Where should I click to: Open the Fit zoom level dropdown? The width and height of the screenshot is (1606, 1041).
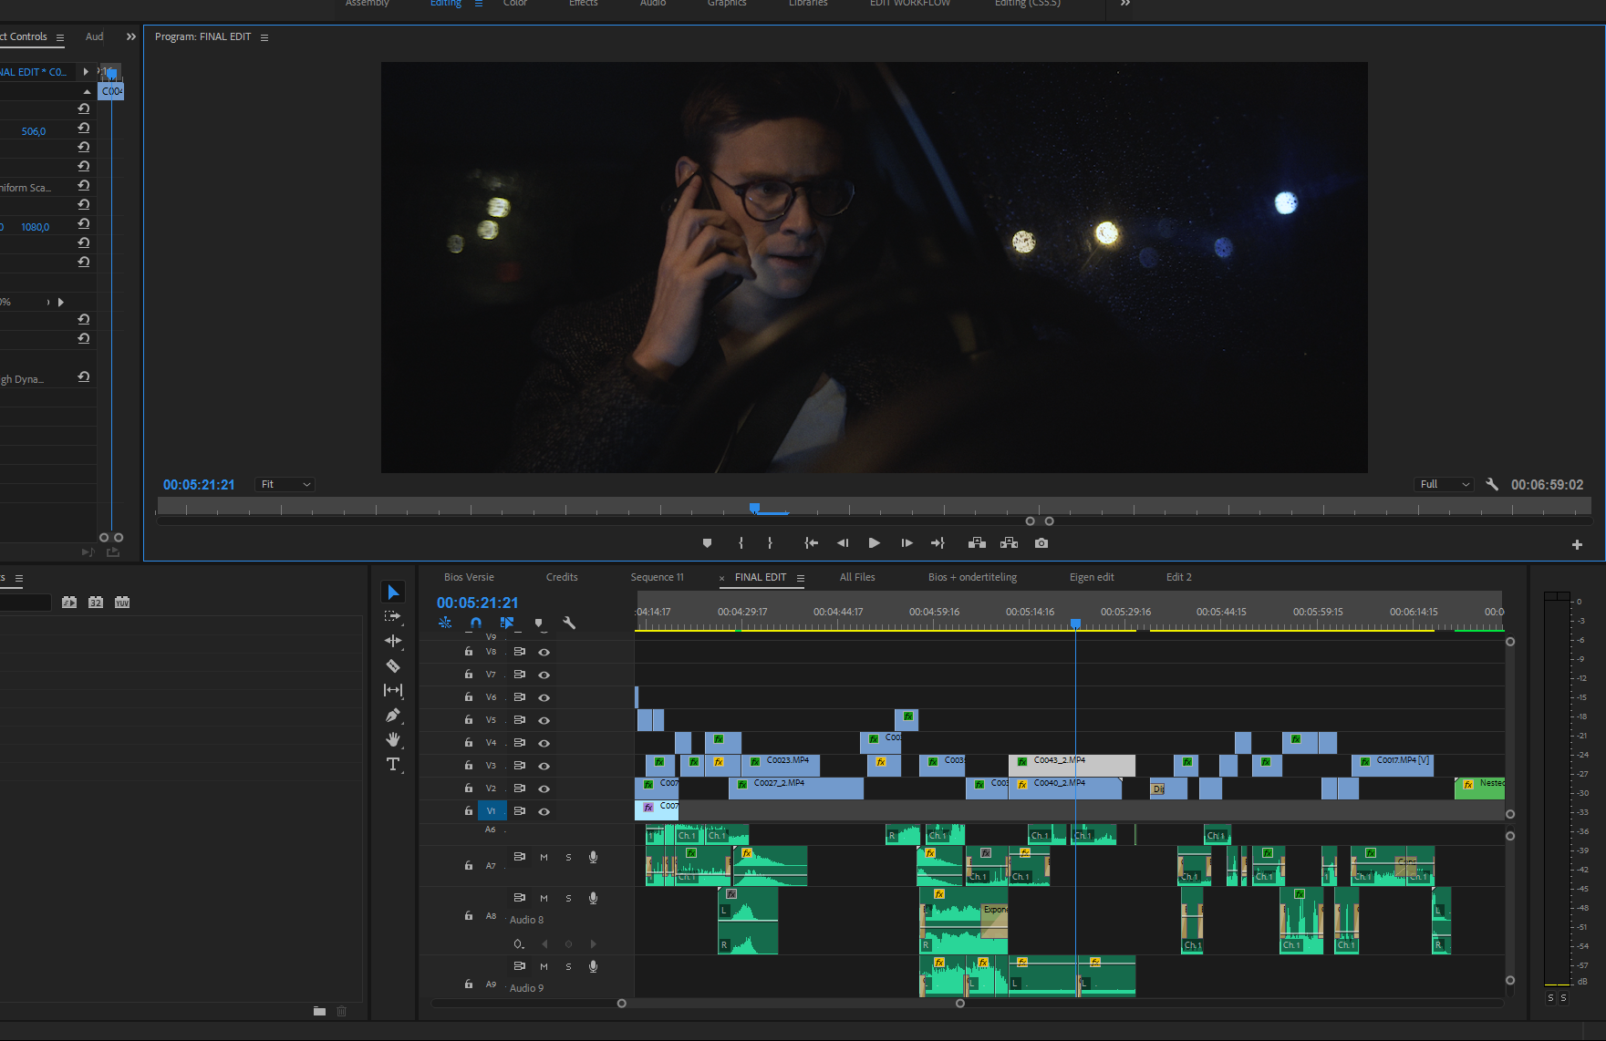[285, 485]
